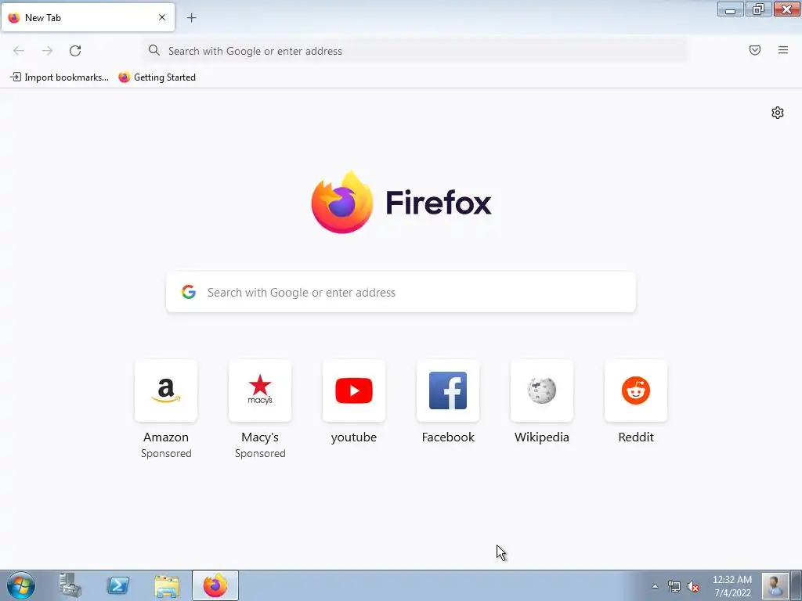Viewport: 802px width, 601px height.
Task: Open Windows Explorer from taskbar
Action: [167, 585]
